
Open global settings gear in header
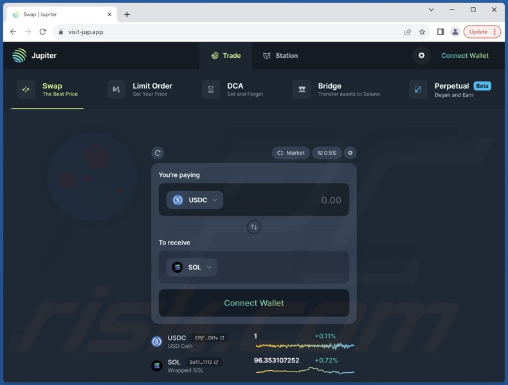(x=421, y=55)
